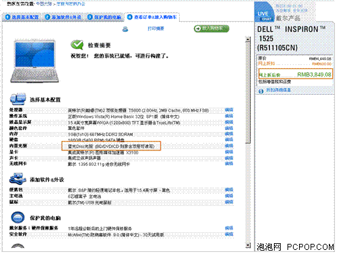337x254 pixels.
Task: Click the T5800 processor description text
Action: 138,110
